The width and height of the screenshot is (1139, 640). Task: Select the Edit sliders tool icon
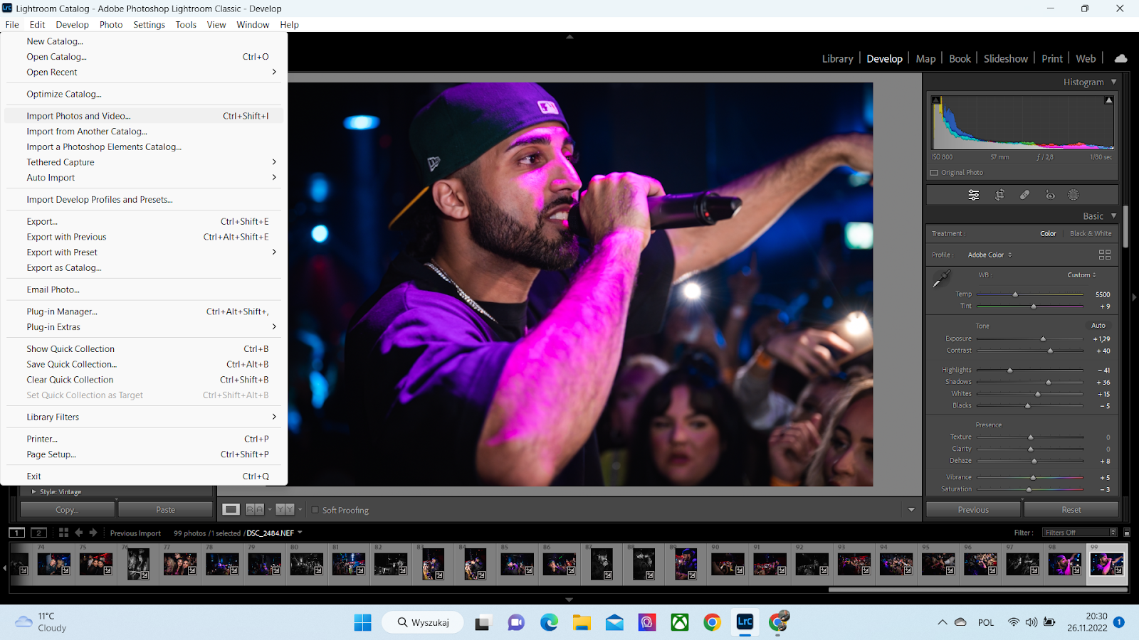pos(974,195)
